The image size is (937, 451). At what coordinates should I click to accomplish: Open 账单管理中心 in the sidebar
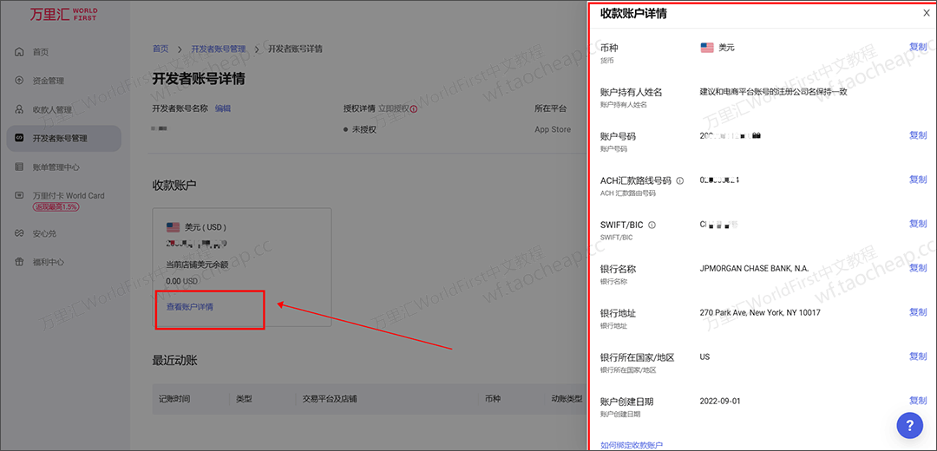pos(56,167)
